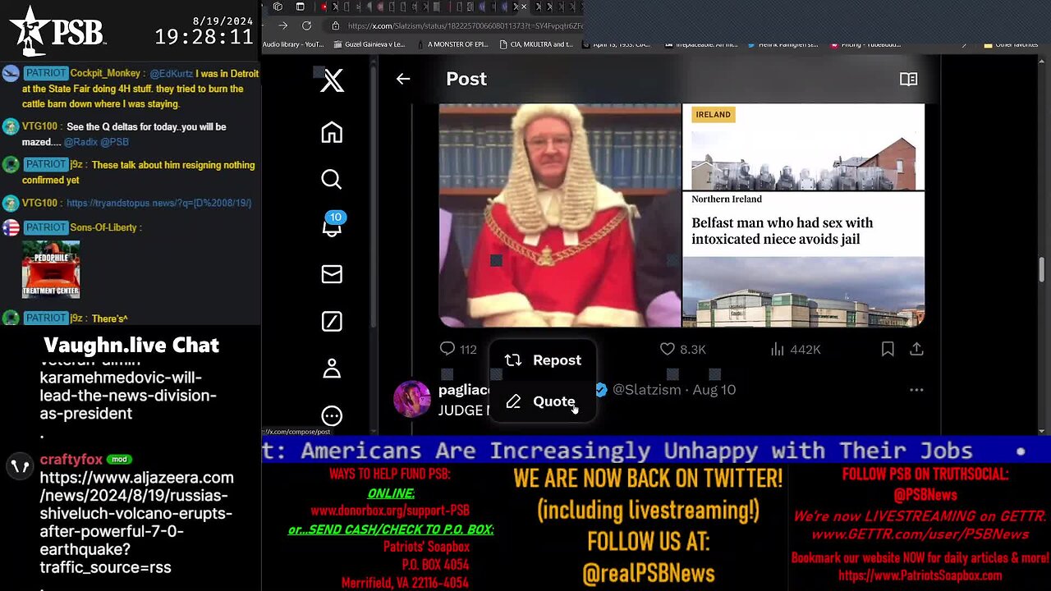Click the Vaughn.live Chat heading
Viewport: 1051px width, 591px height.
pos(131,346)
